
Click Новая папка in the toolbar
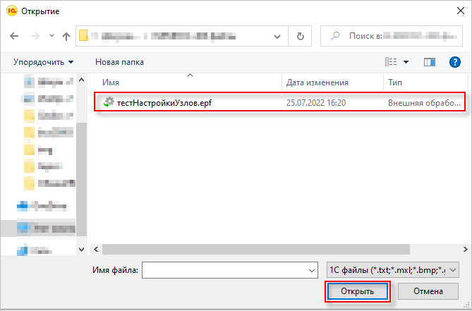click(x=119, y=62)
